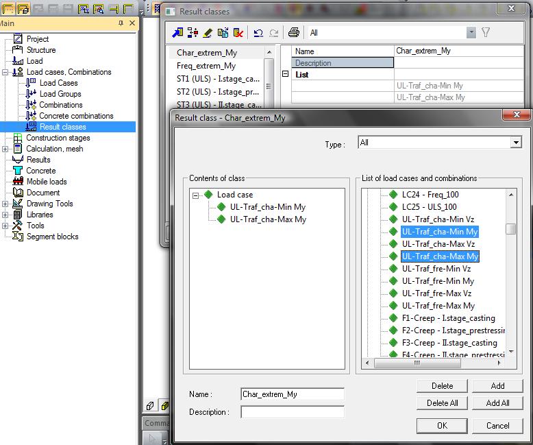This screenshot has height=445, width=533.
Task: Select Freq_extrem_My in result class list
Action: pyautogui.click(x=206, y=66)
